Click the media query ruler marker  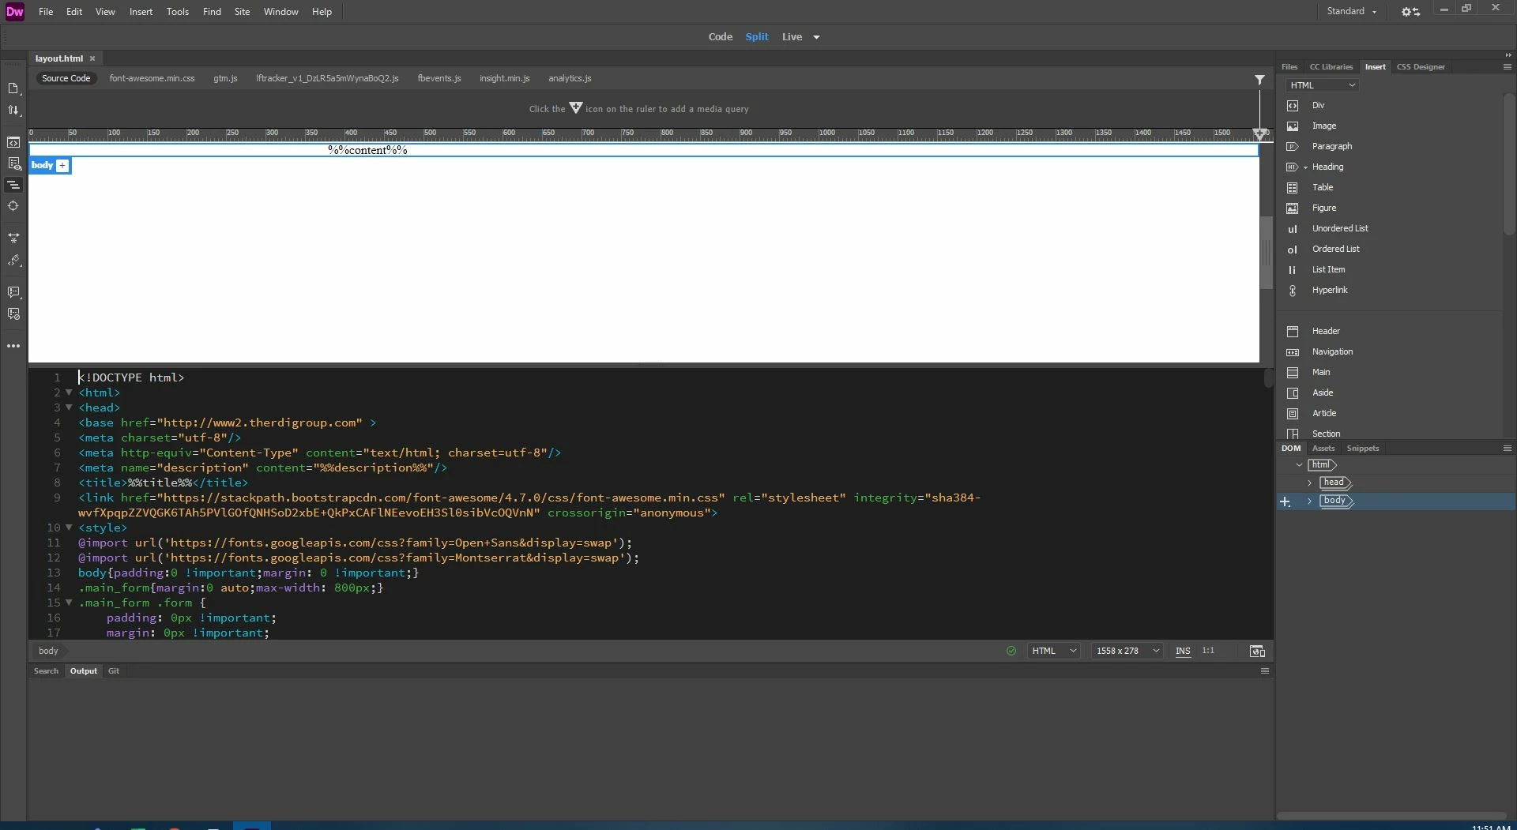click(x=1259, y=134)
